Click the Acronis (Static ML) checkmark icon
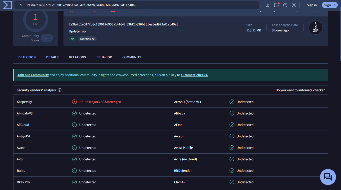This screenshot has width=341, height=190. [x=232, y=102]
